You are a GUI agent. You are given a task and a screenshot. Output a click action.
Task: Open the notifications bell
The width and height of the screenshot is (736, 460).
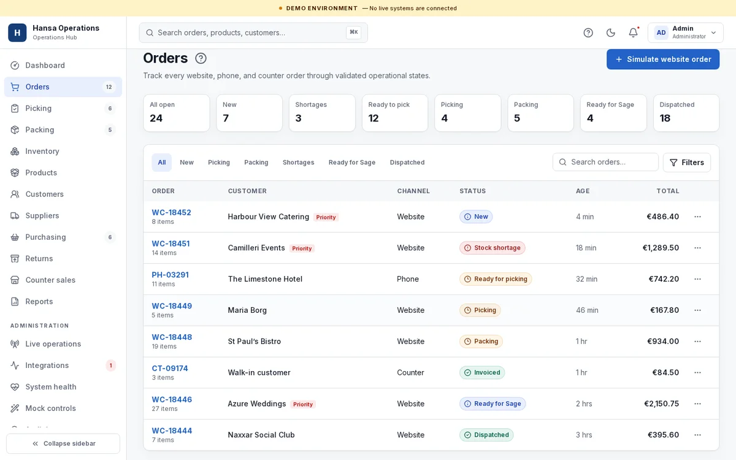click(x=633, y=33)
